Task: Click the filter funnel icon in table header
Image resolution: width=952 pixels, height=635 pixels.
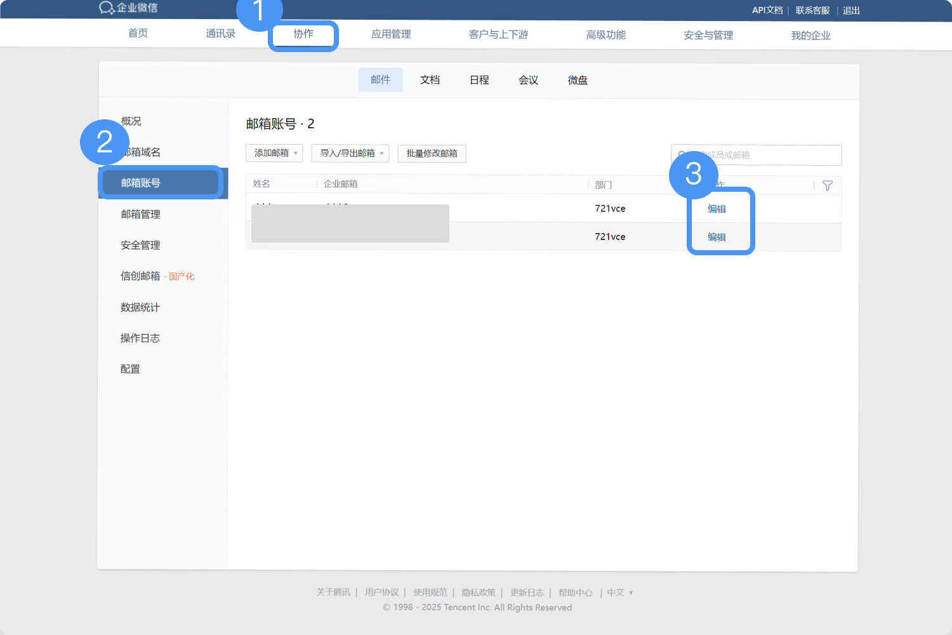Action: point(828,185)
